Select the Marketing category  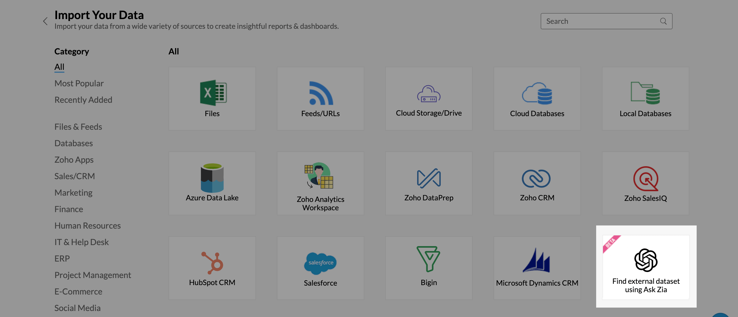click(73, 193)
